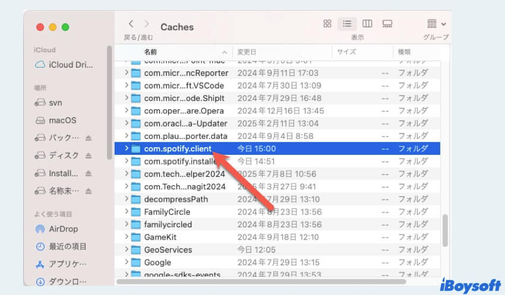505x295 pixels.
Task: Select com.spotify.client folder name
Action: 178,148
